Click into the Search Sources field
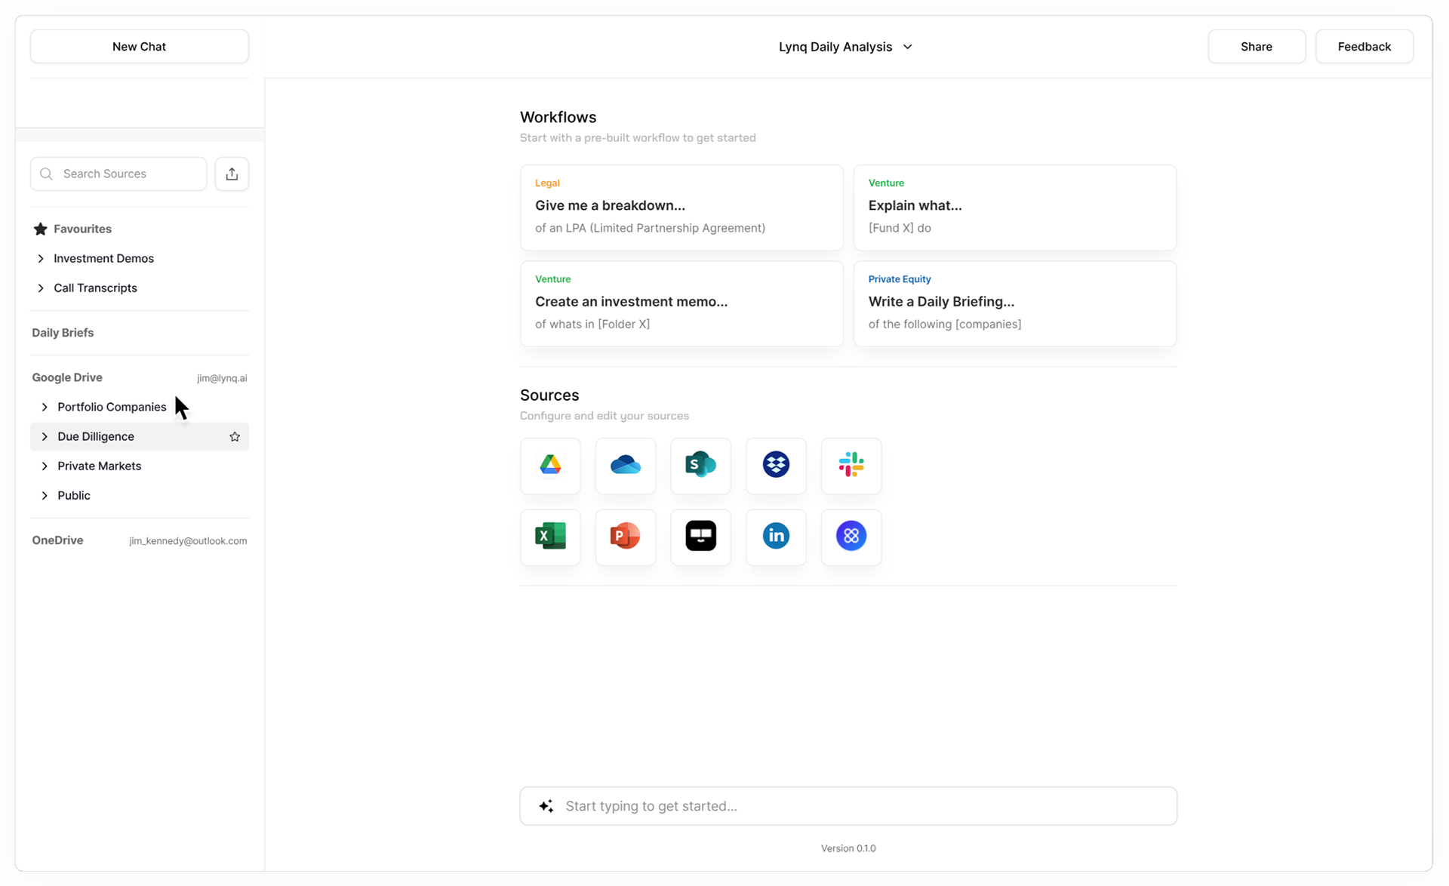1449x886 pixels. 118,174
